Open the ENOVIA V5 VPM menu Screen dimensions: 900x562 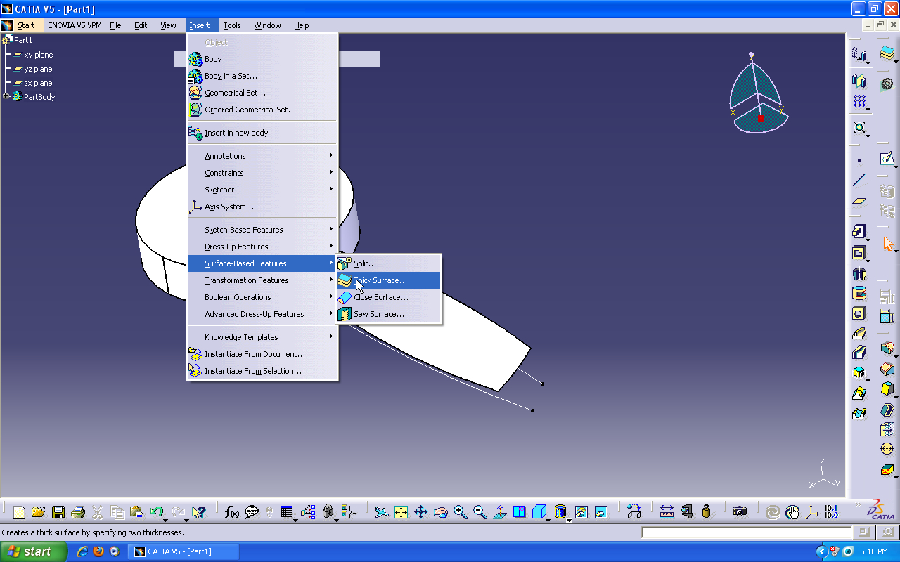(x=75, y=25)
